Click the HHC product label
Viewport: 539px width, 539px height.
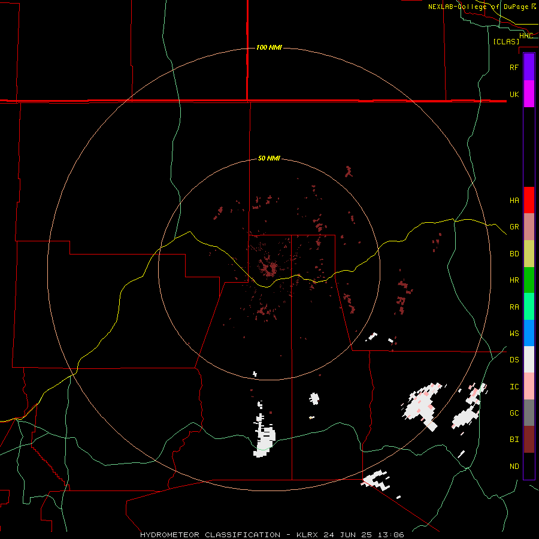pos(526,36)
